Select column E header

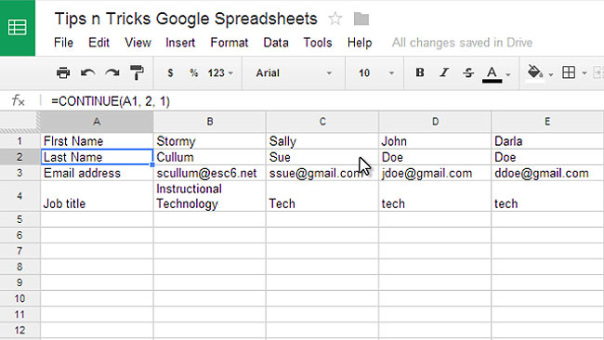click(x=547, y=122)
